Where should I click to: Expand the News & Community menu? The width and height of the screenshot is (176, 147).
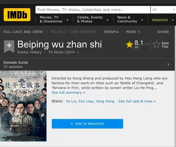pyautogui.click(x=130, y=19)
